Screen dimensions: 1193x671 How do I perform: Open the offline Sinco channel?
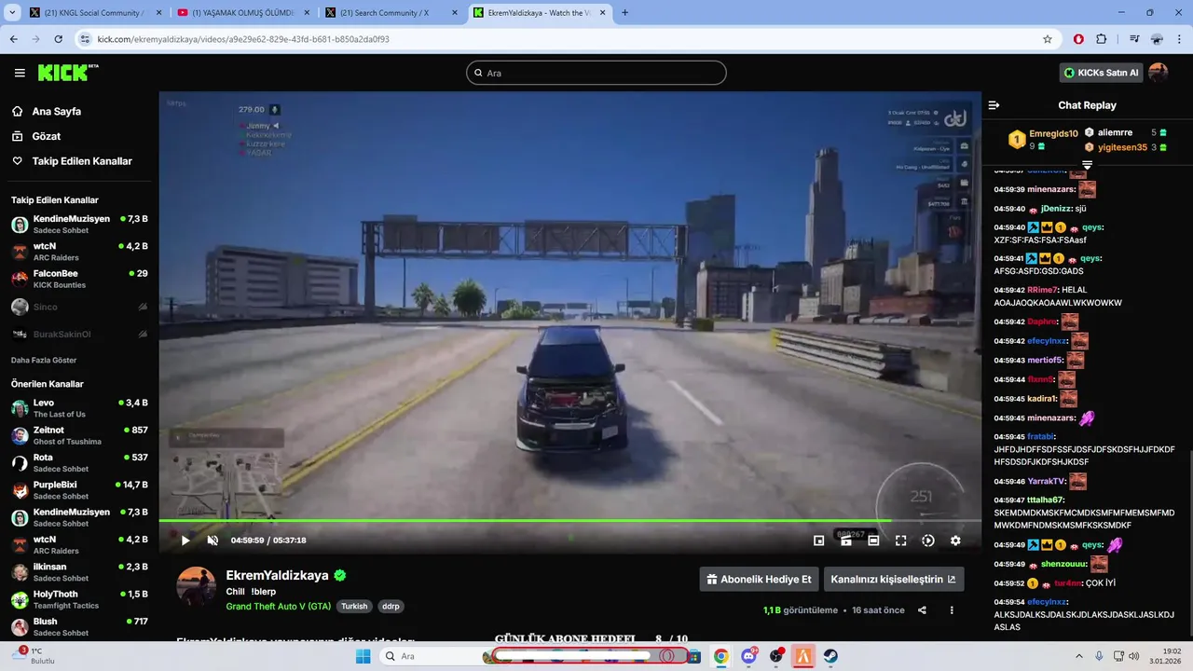coord(79,307)
